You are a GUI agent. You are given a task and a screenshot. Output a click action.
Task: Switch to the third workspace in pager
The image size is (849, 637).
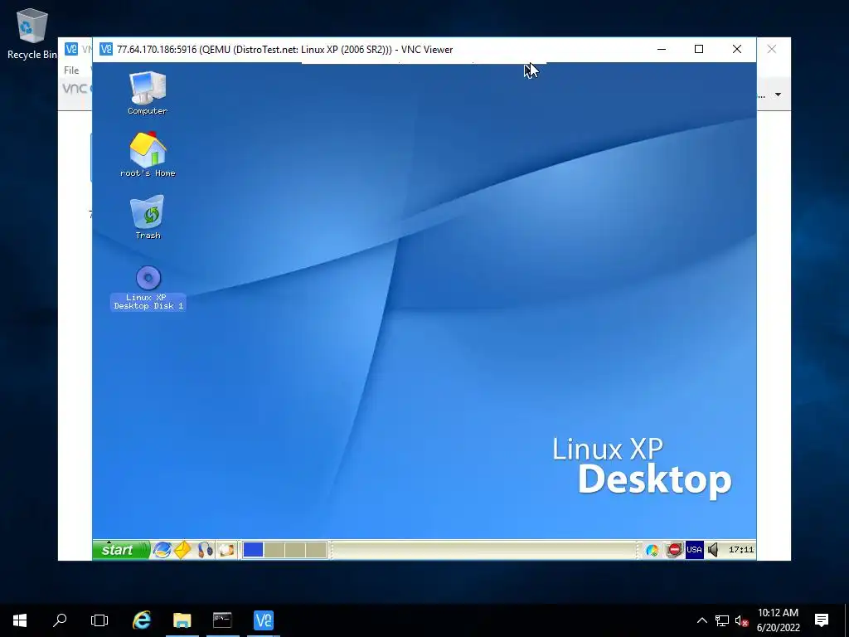pyautogui.click(x=295, y=550)
